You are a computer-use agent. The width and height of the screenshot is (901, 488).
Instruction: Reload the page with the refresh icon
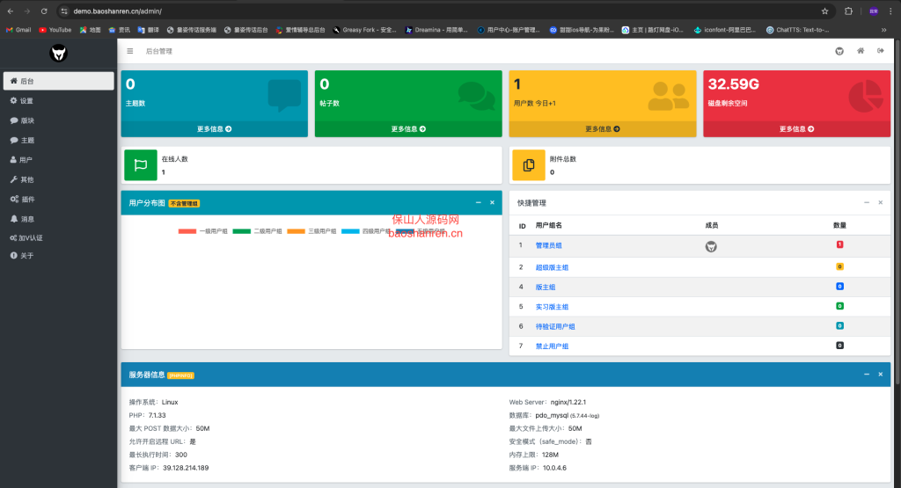(44, 11)
